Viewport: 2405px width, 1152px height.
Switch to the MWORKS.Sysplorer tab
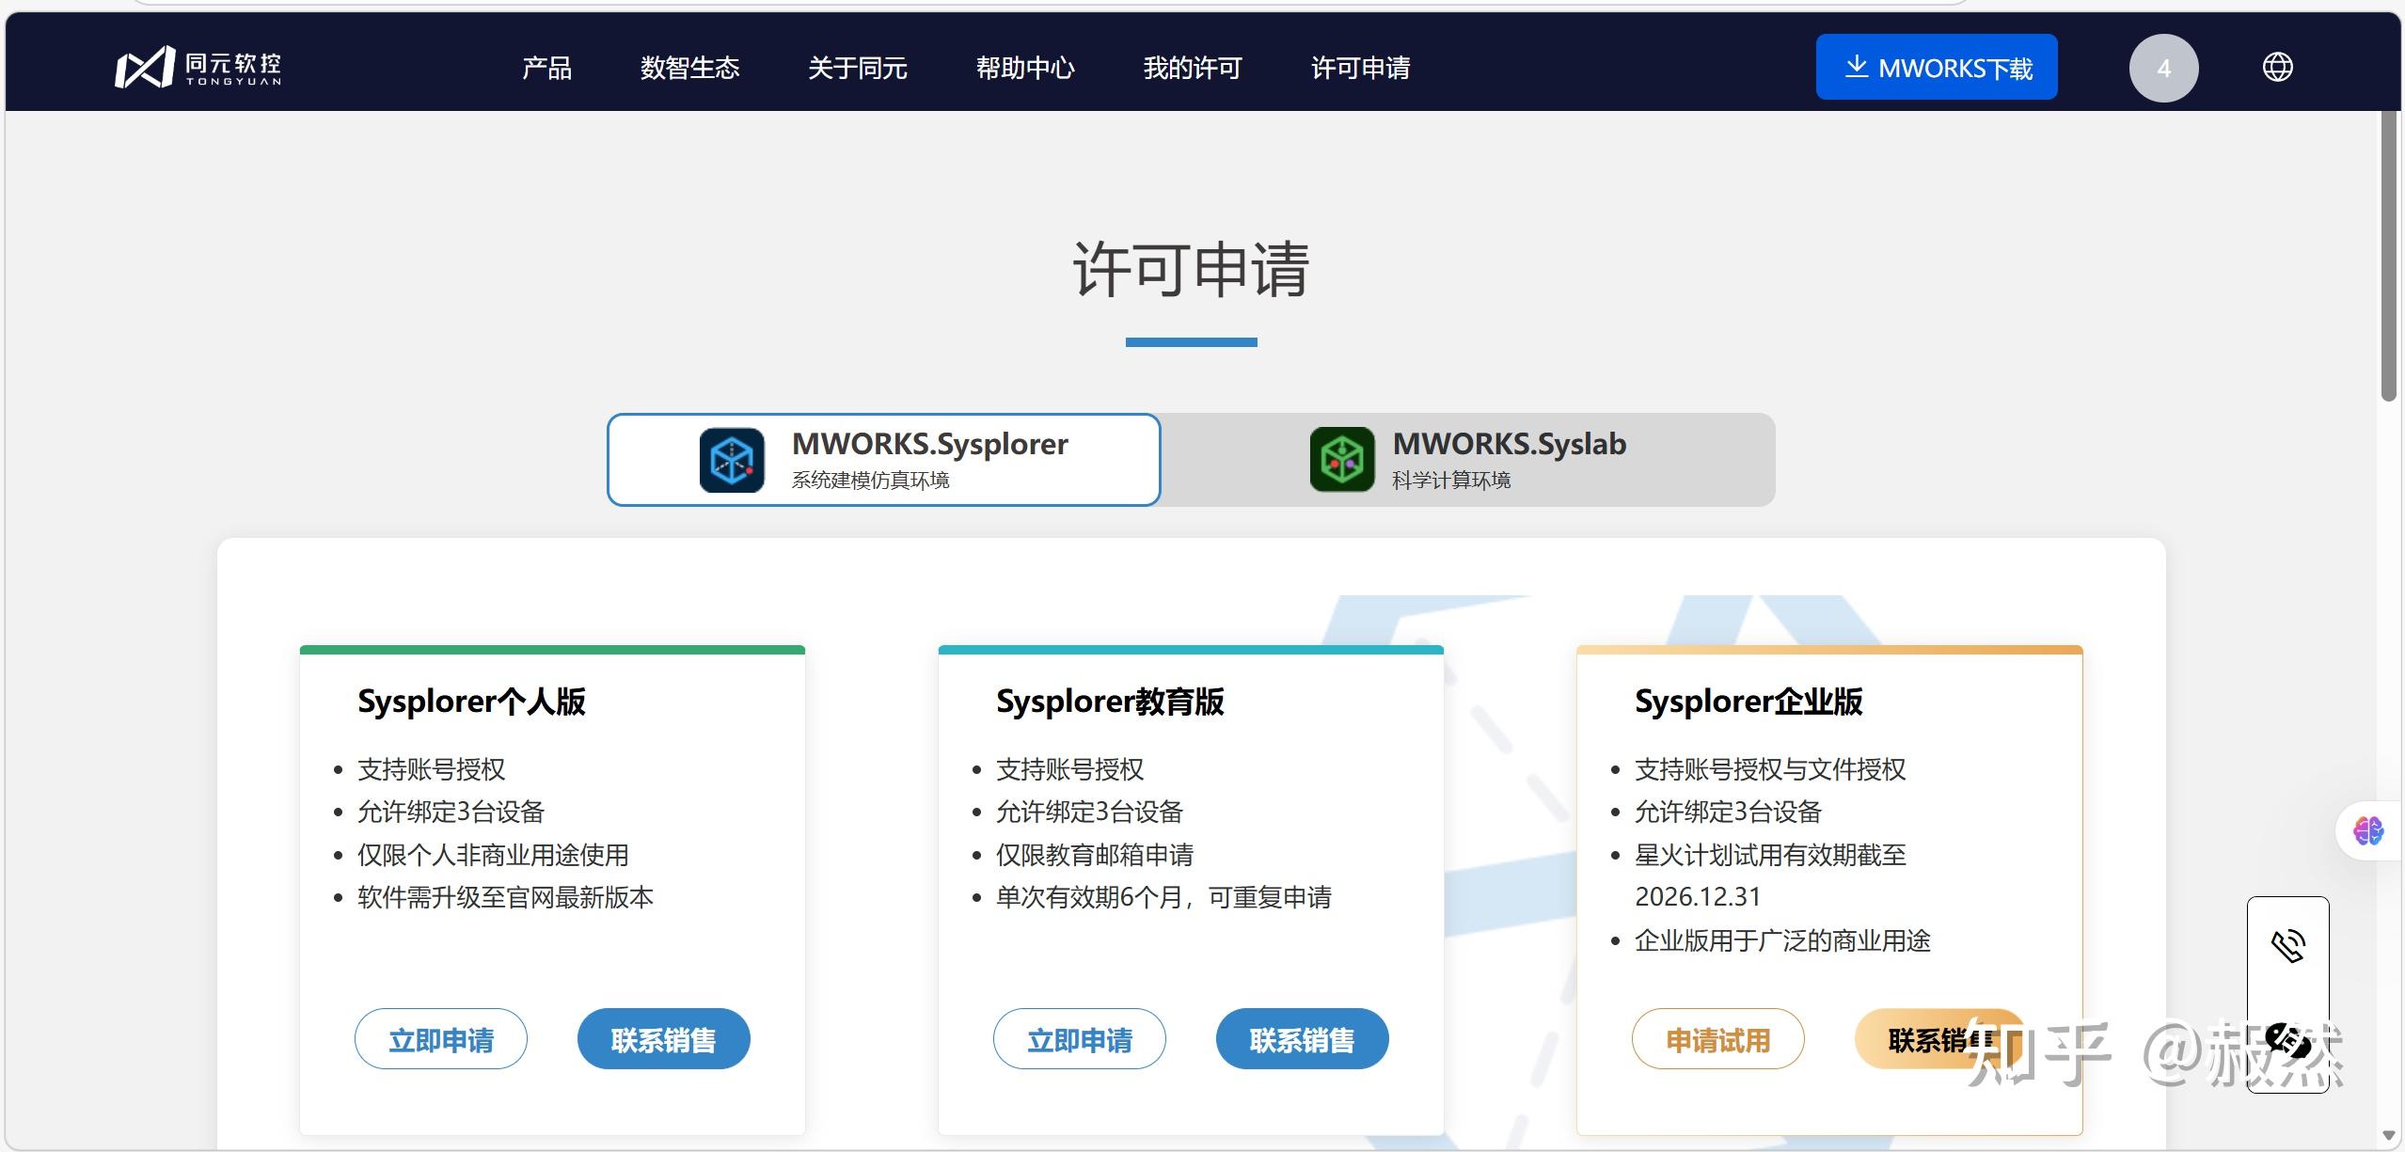click(883, 460)
